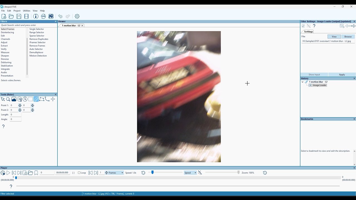Screen dimensions: 356x200
Task: Click the Redo arrow icon
Action: click(x=68, y=16)
